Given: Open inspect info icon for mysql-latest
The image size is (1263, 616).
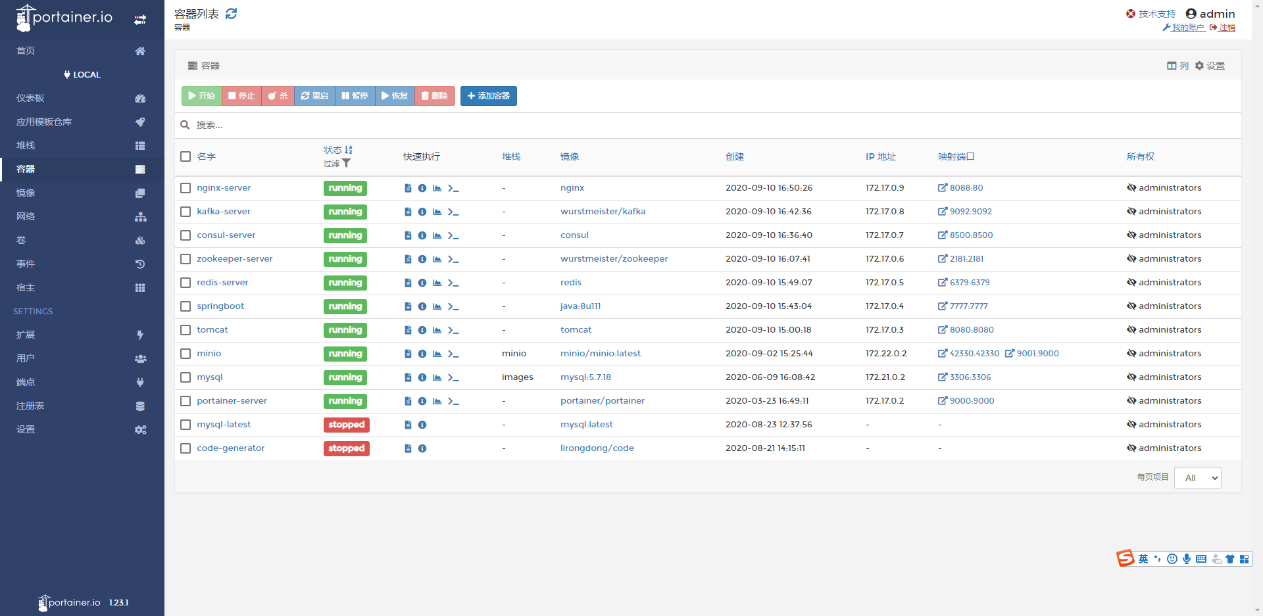Looking at the screenshot, I should tap(422, 425).
